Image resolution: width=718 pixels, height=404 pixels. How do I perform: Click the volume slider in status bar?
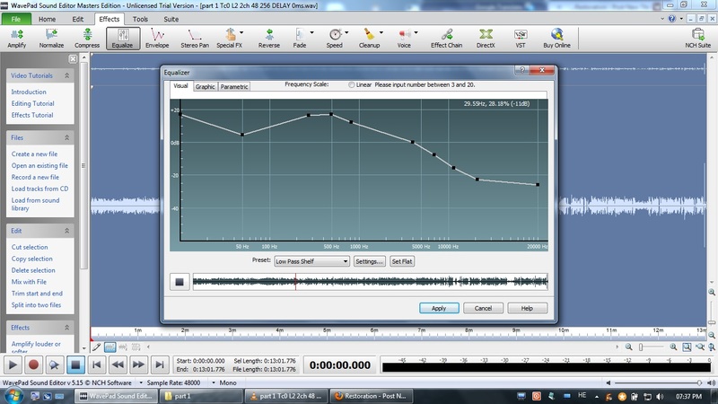click(x=658, y=382)
